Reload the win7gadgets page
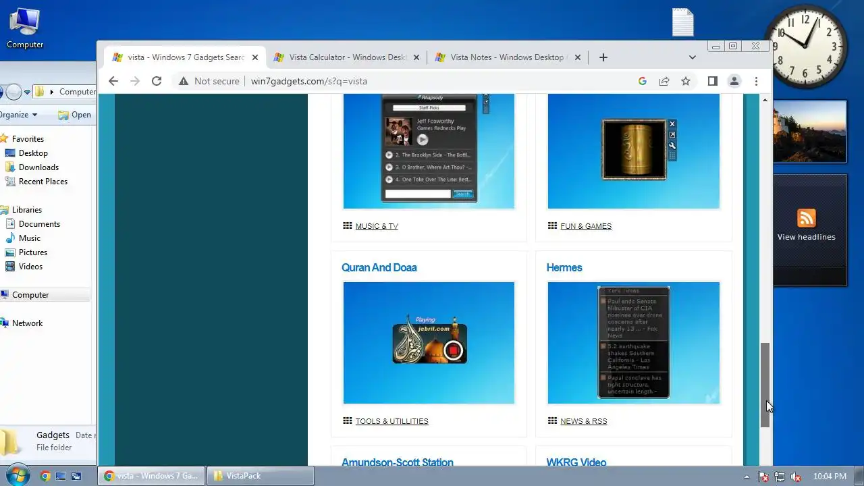Viewport: 864px width, 486px height. click(157, 81)
